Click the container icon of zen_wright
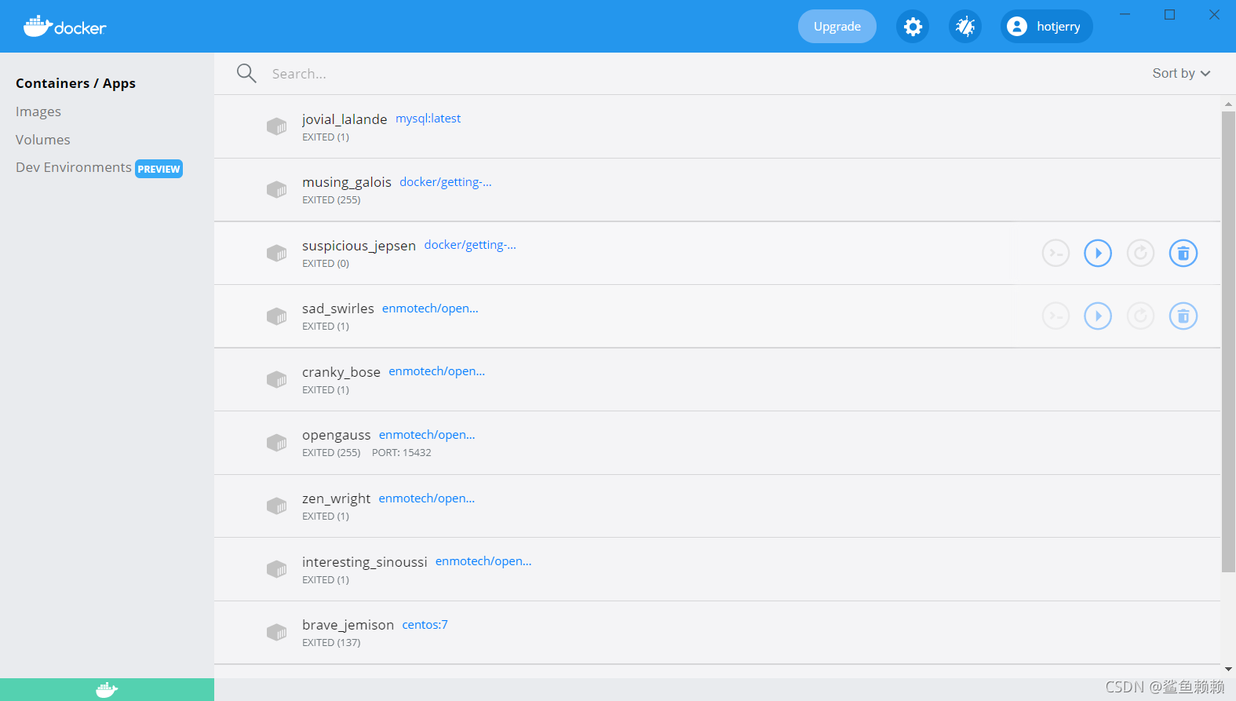Image resolution: width=1236 pixels, height=701 pixels. tap(276, 506)
